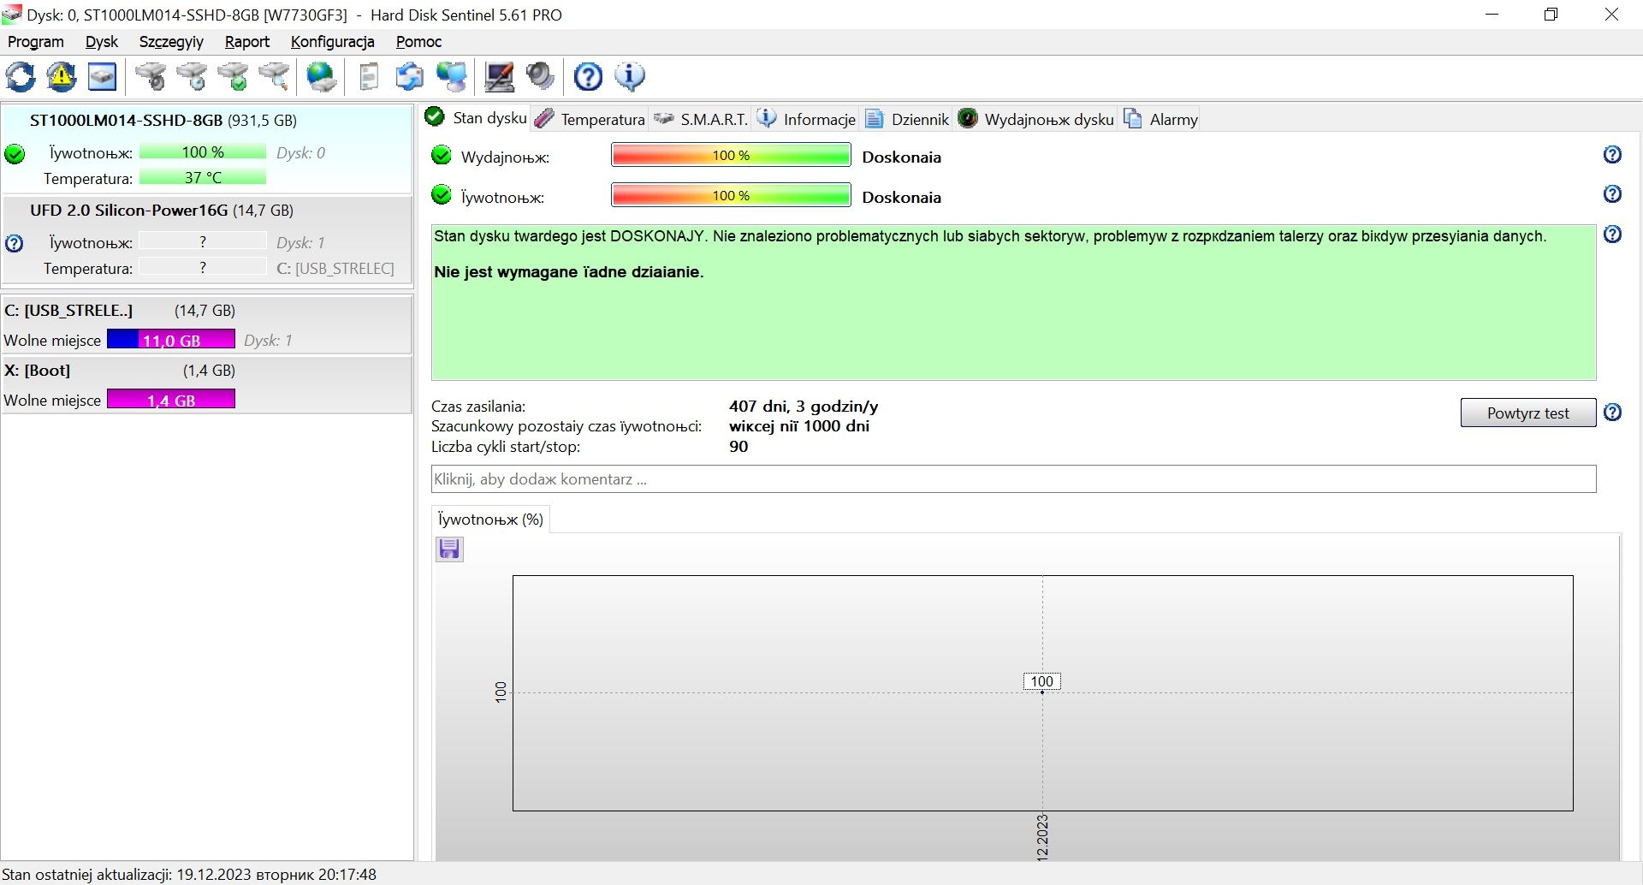Click the 'Doskonaіa' label beside Wydajność bar
Screen dimensions: 1643x885
(901, 157)
